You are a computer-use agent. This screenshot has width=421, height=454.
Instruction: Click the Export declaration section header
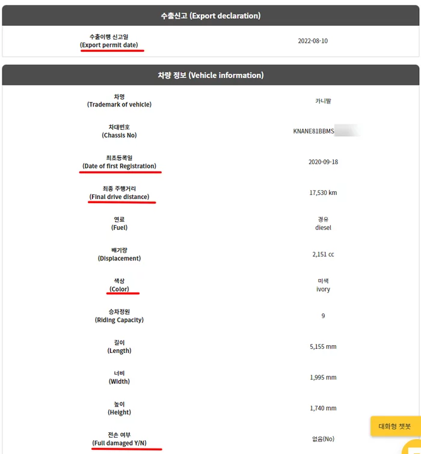pos(210,16)
